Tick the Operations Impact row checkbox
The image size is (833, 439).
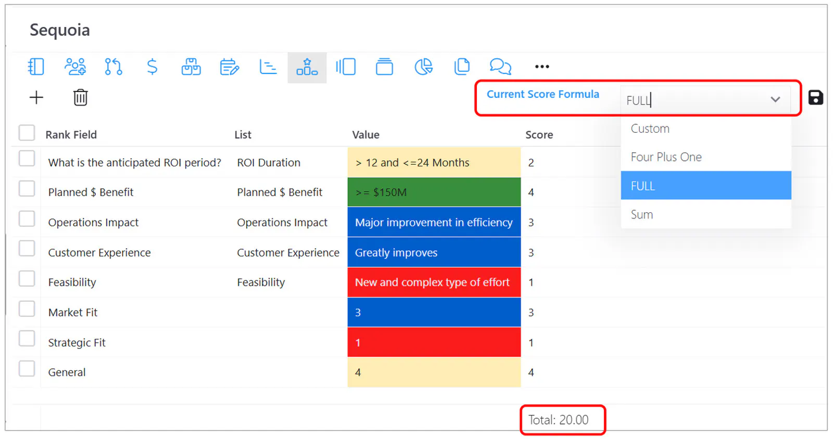coord(27,218)
